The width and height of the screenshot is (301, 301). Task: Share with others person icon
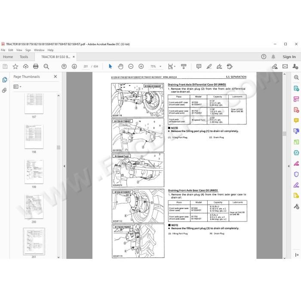click(295, 66)
